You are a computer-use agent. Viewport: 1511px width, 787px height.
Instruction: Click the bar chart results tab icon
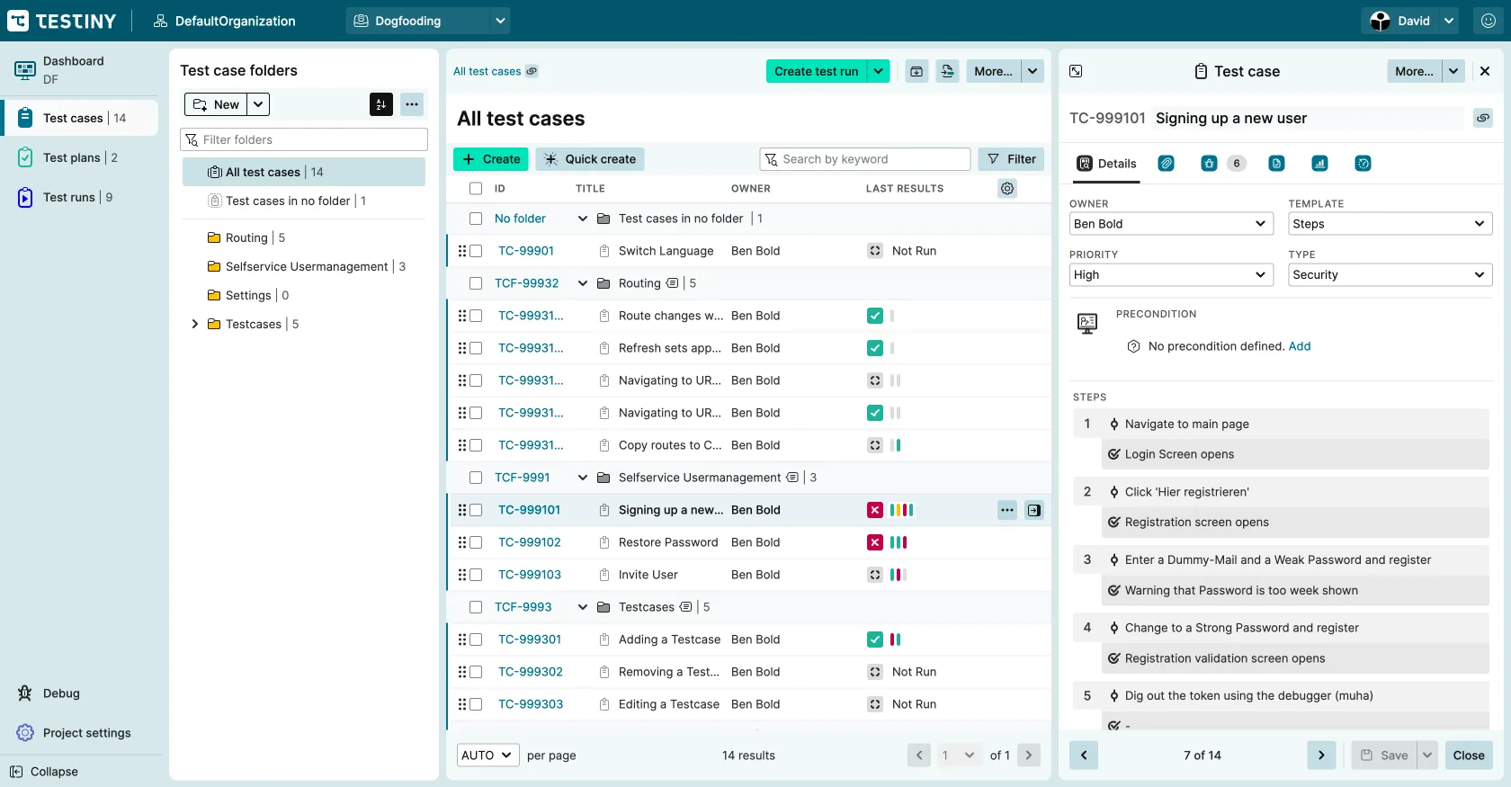point(1319,164)
